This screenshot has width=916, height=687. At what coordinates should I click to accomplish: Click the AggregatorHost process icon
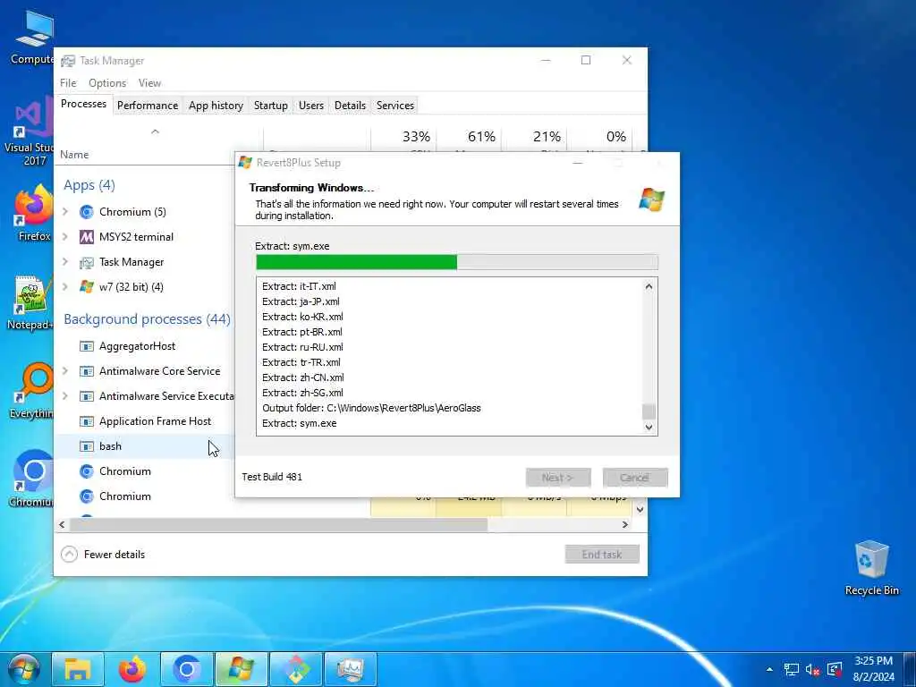(87, 346)
